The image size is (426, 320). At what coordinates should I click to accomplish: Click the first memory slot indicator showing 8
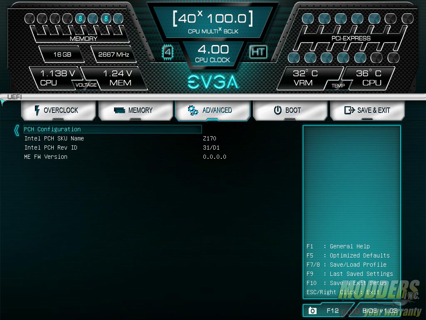point(80,18)
